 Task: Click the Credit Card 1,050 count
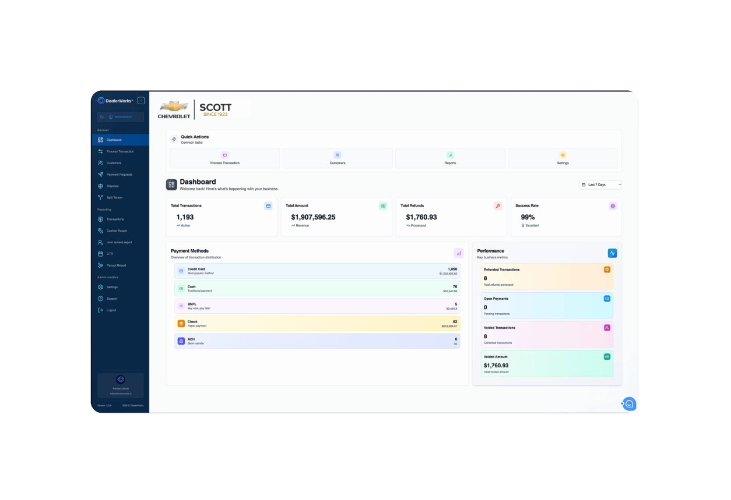pos(452,269)
